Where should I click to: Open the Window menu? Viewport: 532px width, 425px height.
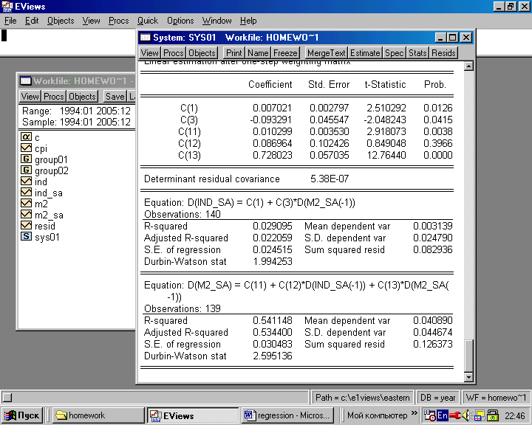pos(216,21)
